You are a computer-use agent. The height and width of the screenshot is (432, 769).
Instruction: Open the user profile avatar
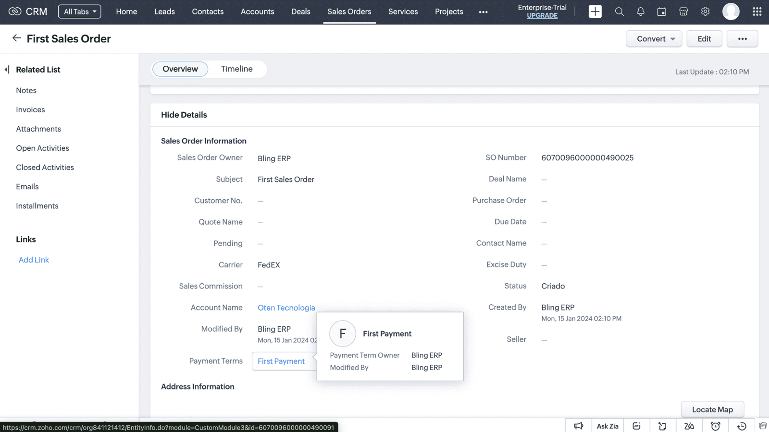click(731, 12)
